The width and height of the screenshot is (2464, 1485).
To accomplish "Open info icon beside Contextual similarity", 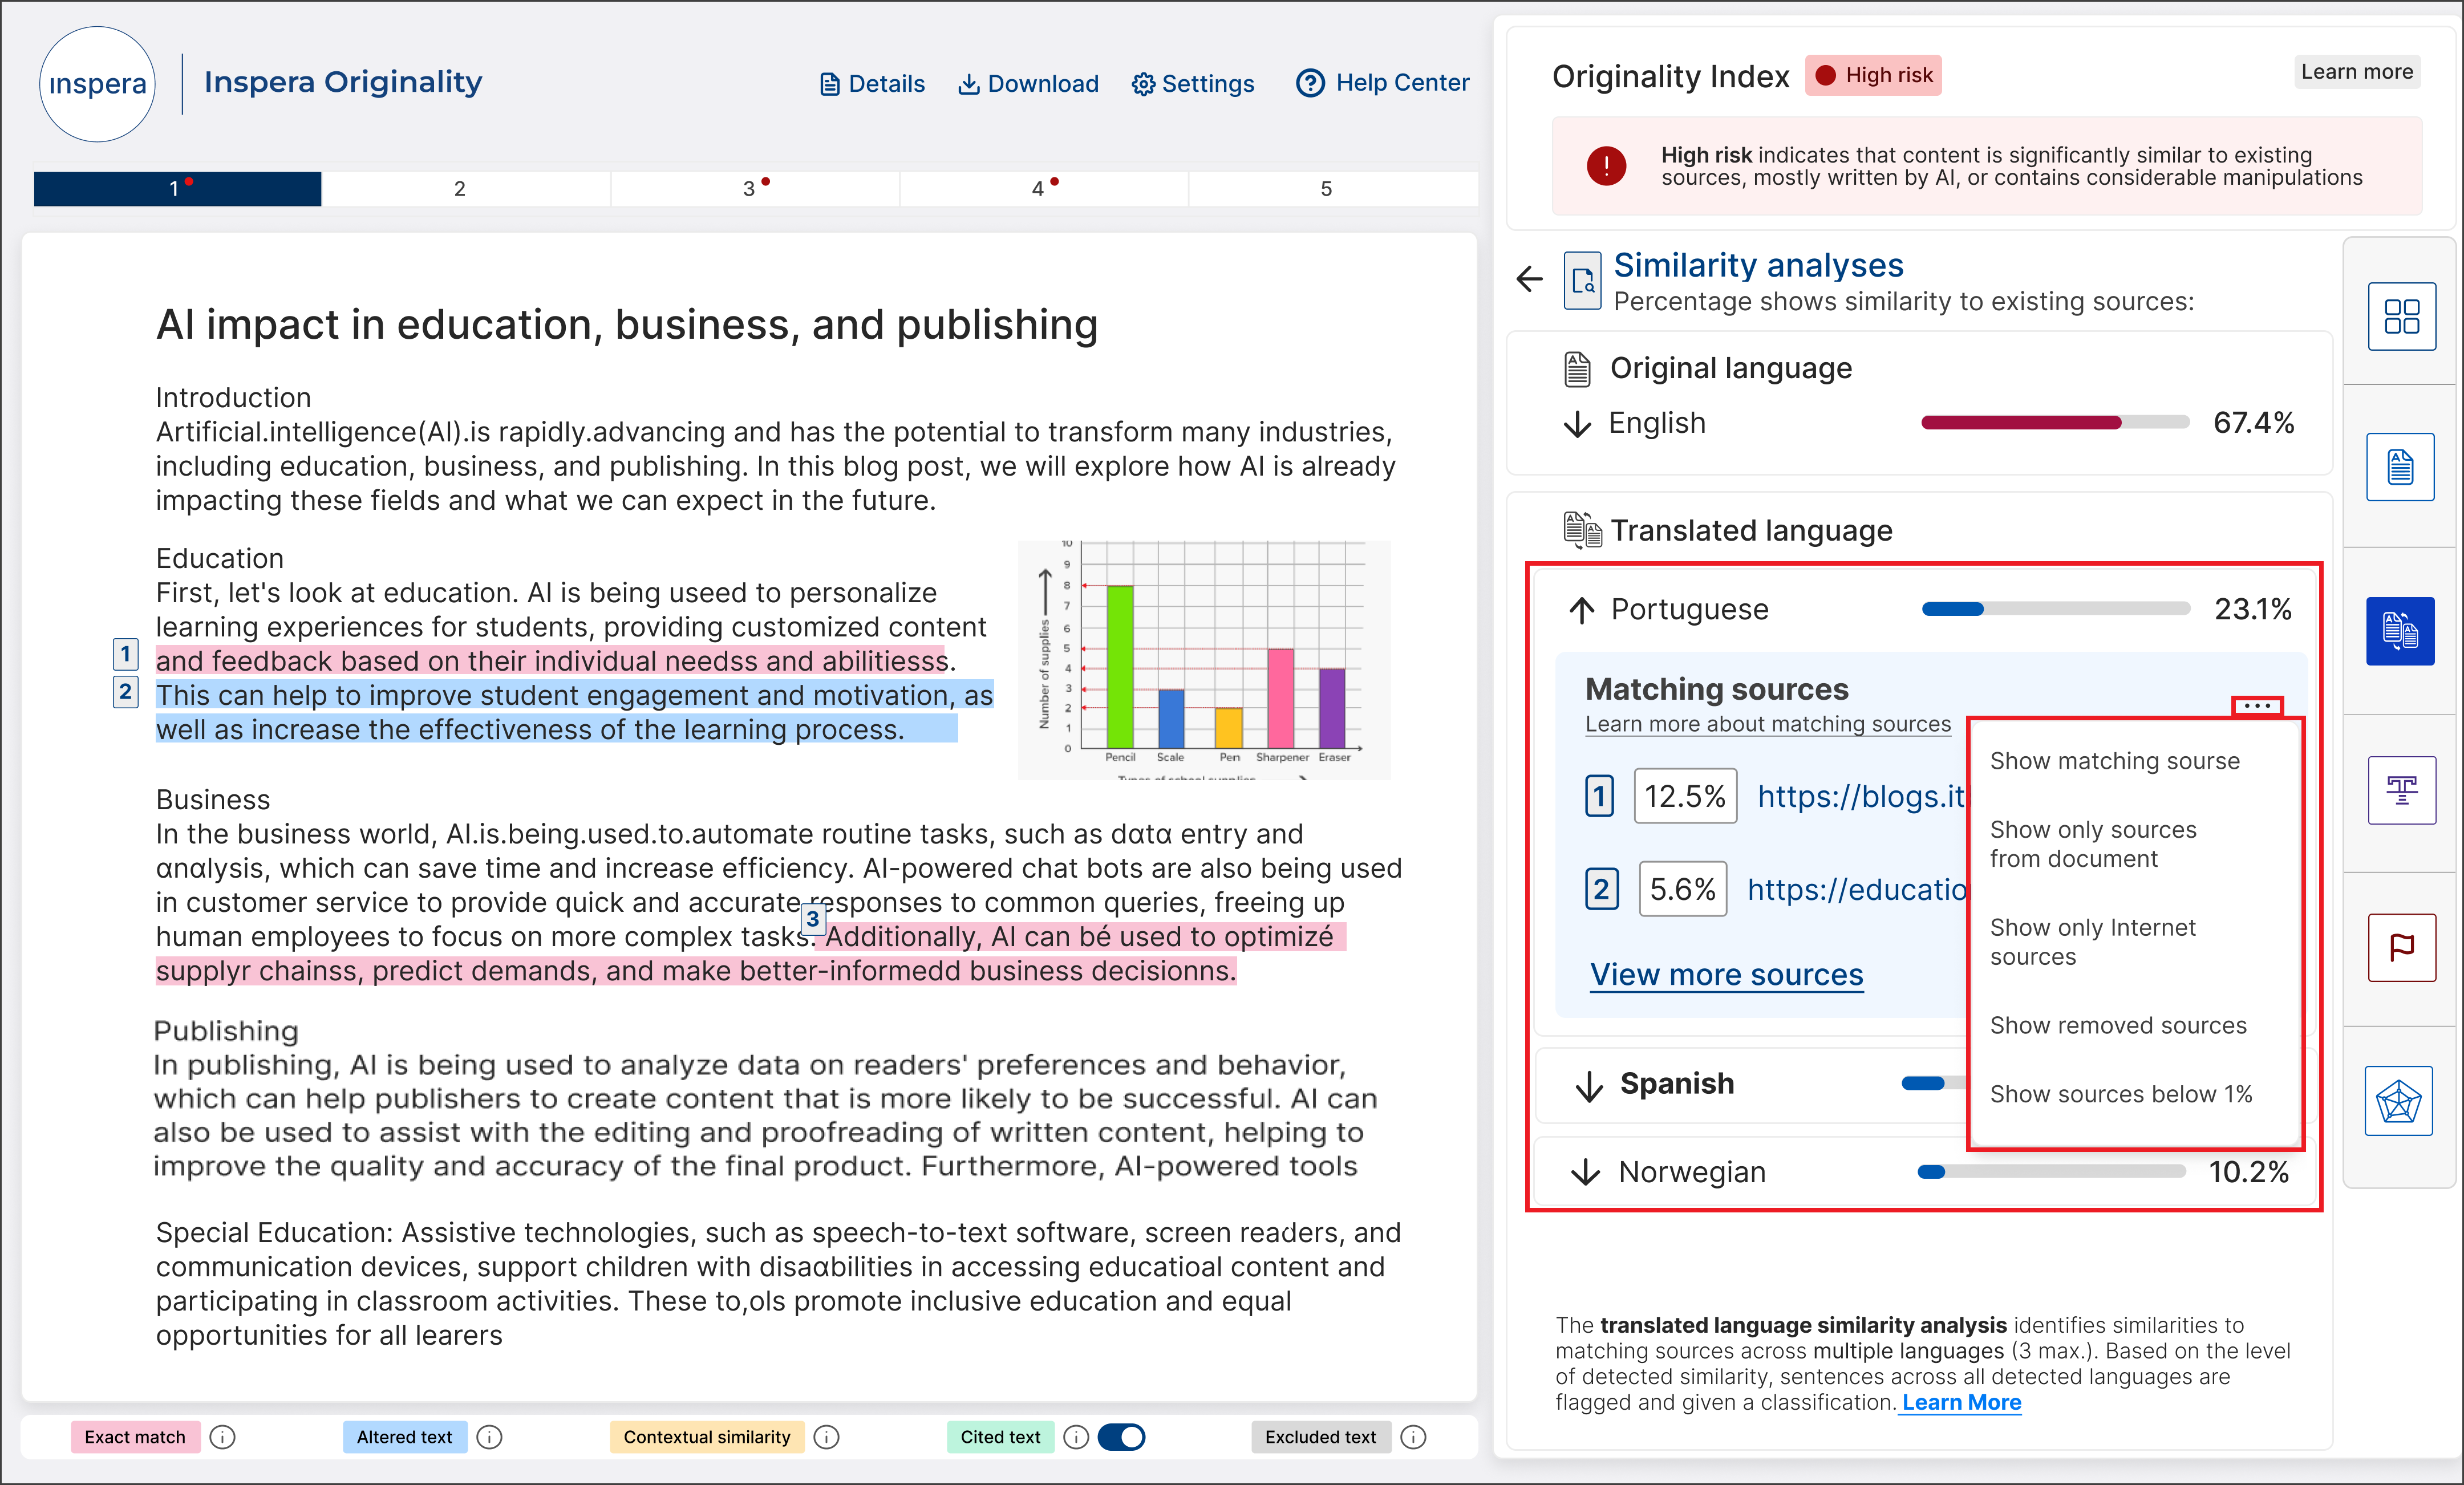I will [826, 1437].
